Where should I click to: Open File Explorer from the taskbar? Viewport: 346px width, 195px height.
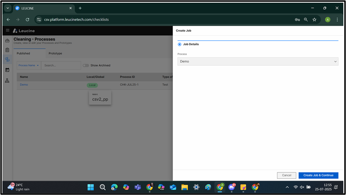tap(184, 187)
